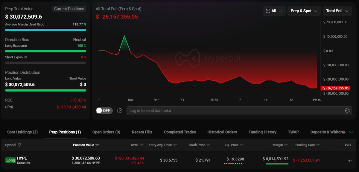
Task: Go to the Recent Fills tab
Action: [142, 132]
